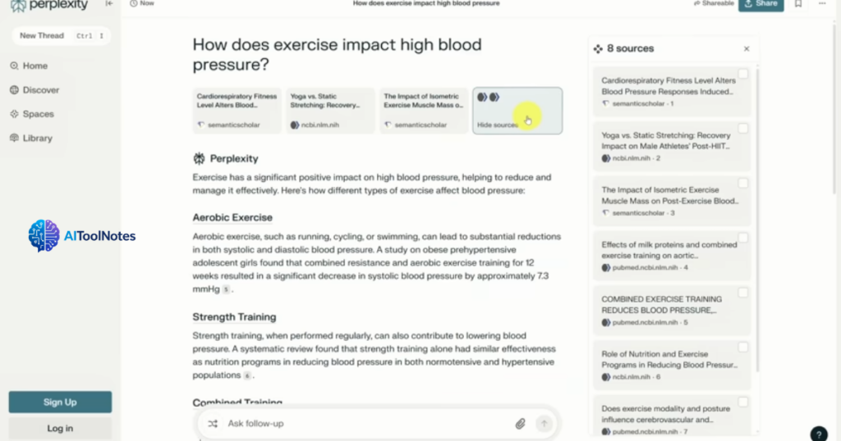This screenshot has height=441, width=841.
Task: Click the Hide sources card
Action: coord(517,111)
